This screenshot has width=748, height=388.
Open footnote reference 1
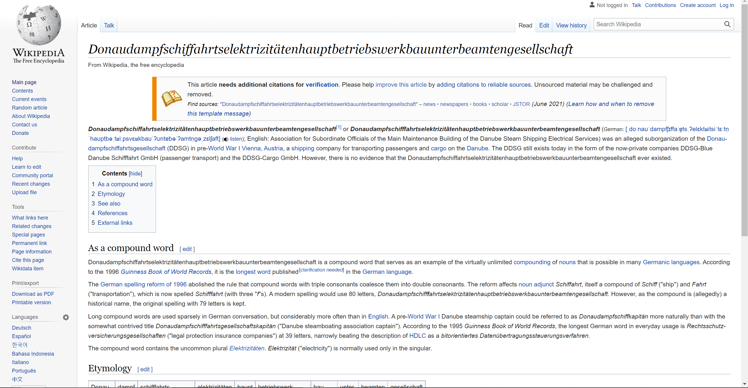coord(339,127)
